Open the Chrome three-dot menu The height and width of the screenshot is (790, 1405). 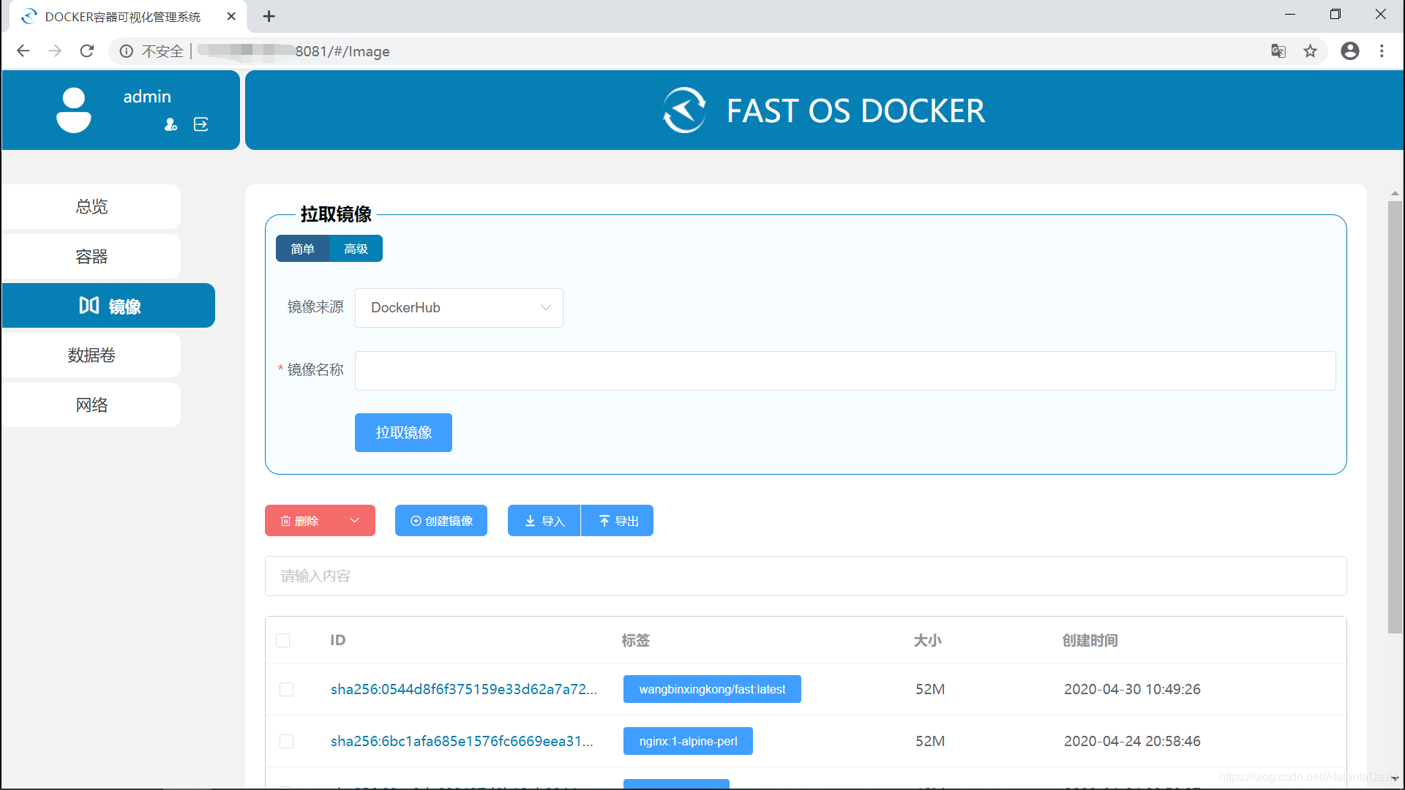click(1382, 51)
